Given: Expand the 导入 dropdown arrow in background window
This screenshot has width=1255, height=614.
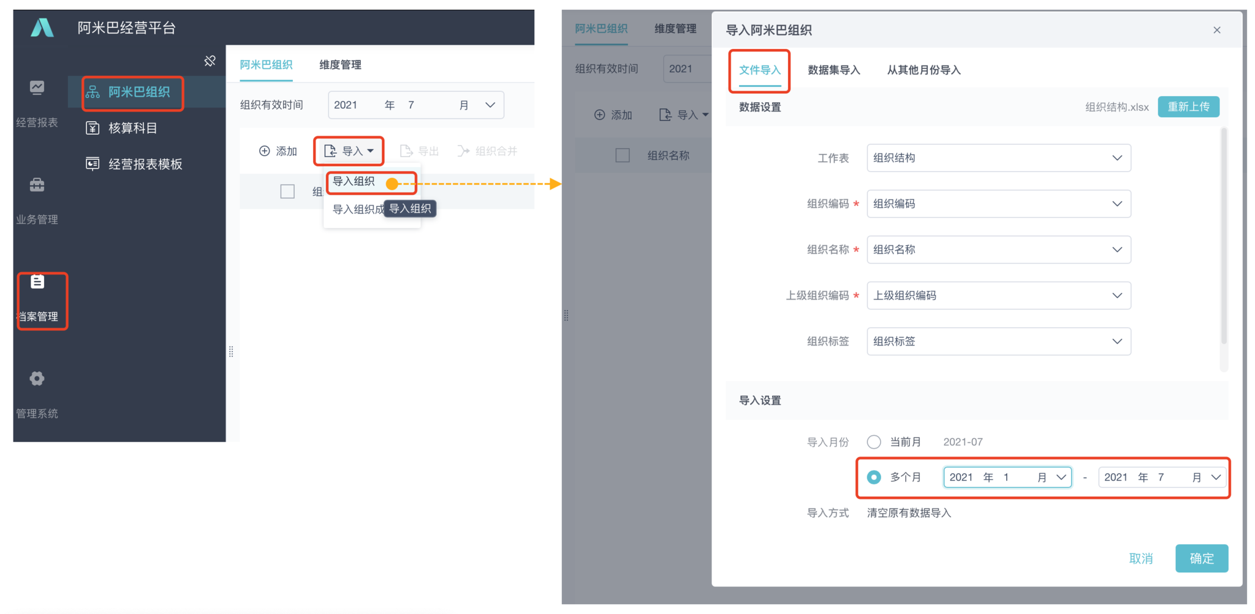Looking at the screenshot, I should tap(705, 115).
